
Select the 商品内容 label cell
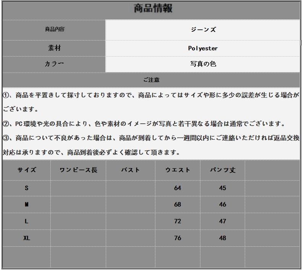(54, 29)
